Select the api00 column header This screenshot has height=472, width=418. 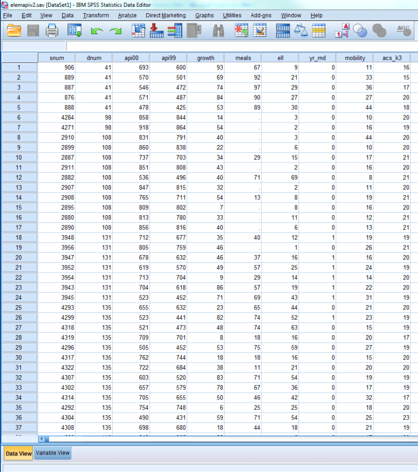coord(131,57)
